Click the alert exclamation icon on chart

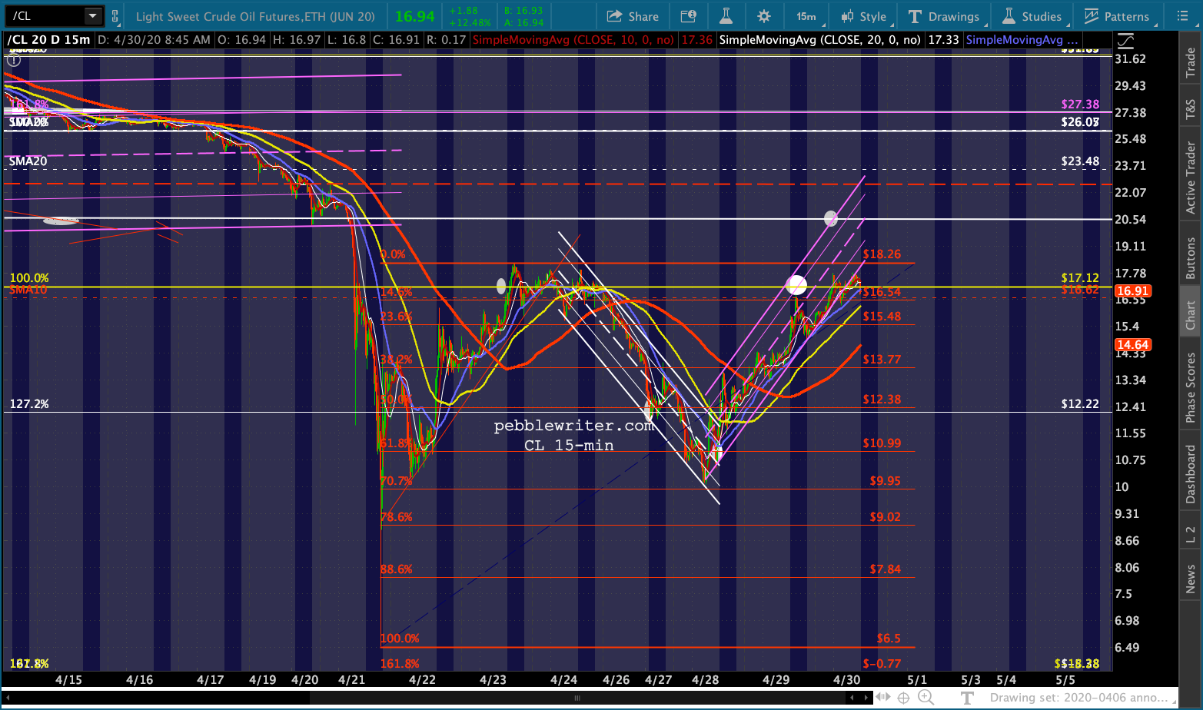14,60
